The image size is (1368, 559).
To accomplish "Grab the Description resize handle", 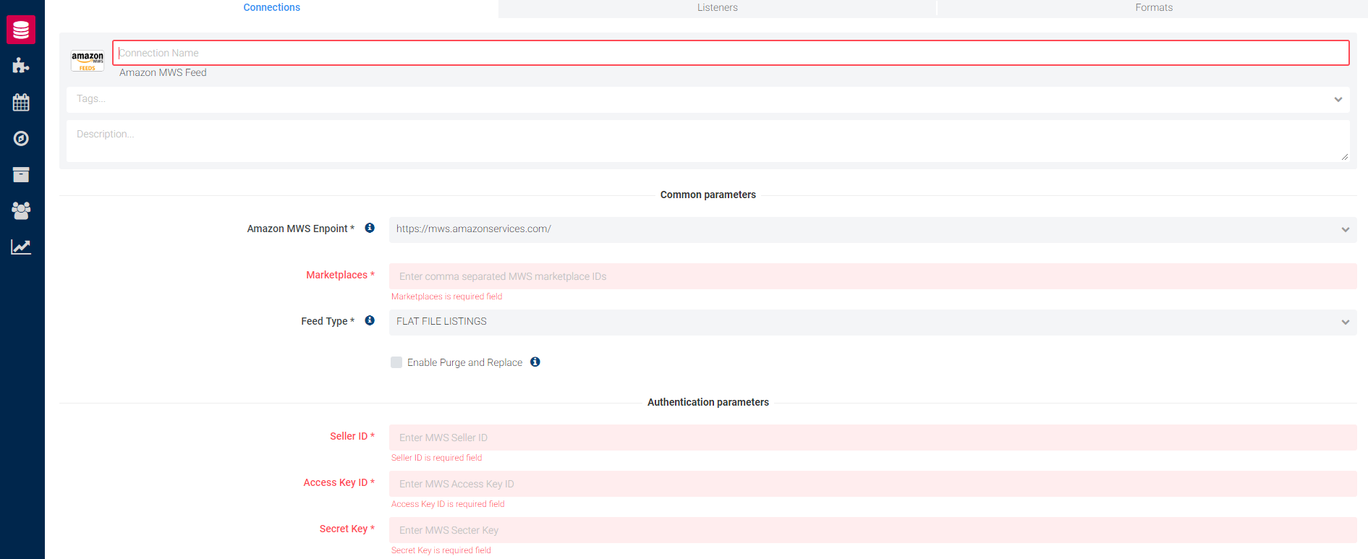I will point(1345,157).
